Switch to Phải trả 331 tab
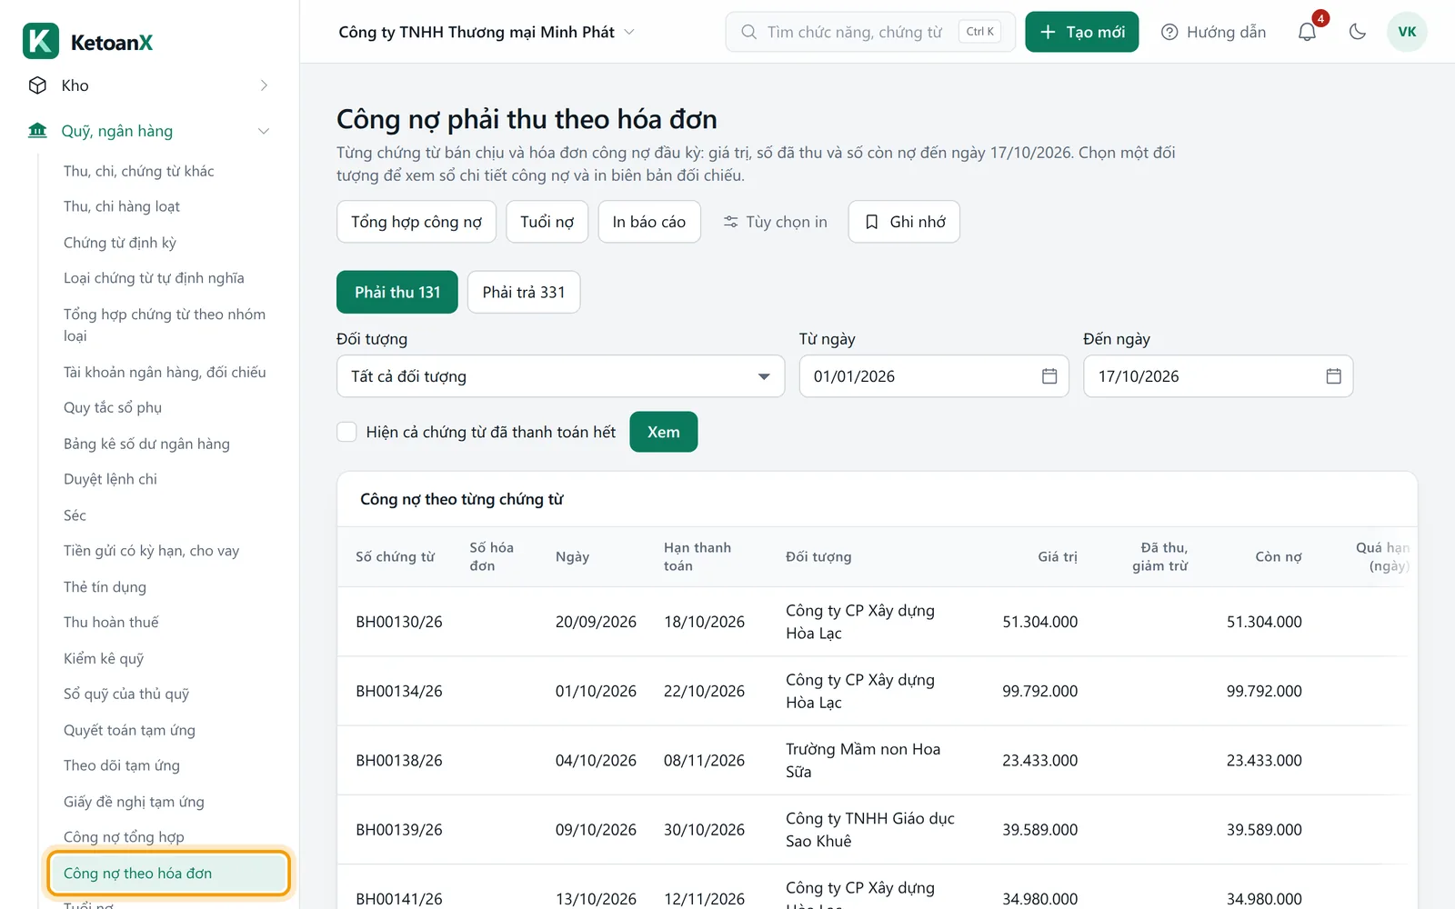The width and height of the screenshot is (1455, 909). [x=524, y=292]
